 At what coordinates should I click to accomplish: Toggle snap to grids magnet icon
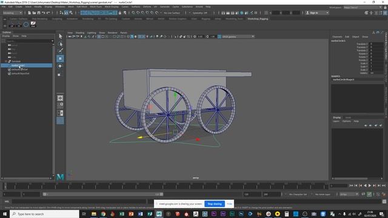[x=133, y=13]
